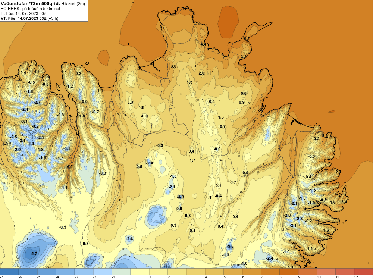Select the legend swatch between 10 and 11

(x=326, y=272)
